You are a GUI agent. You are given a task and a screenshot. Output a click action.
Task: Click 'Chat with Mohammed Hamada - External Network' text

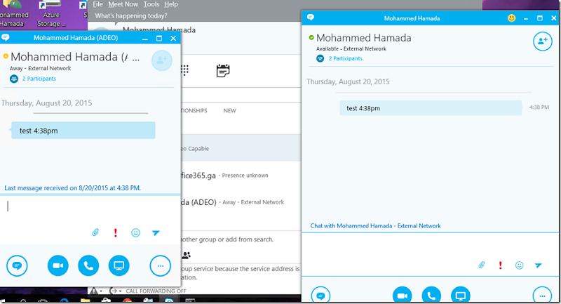click(375, 226)
